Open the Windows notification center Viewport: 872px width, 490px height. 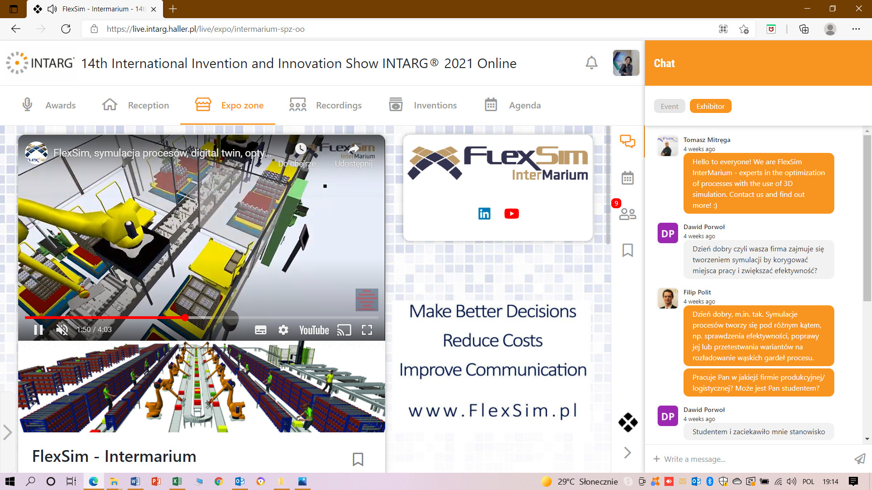pyautogui.click(x=853, y=481)
